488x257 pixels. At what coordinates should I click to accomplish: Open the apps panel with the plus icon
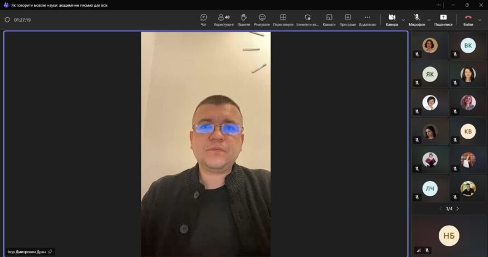tap(348, 20)
